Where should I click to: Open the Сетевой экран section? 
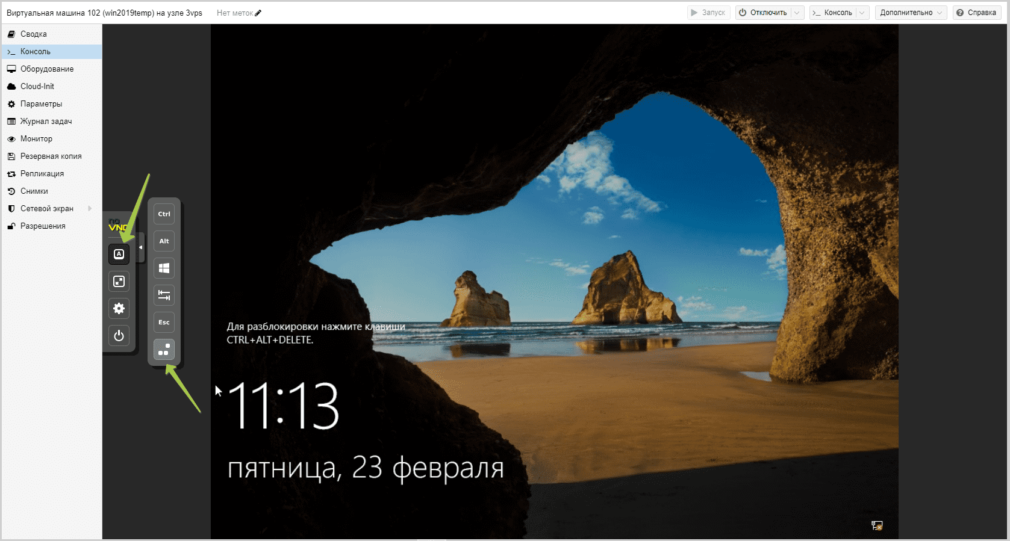(52, 208)
